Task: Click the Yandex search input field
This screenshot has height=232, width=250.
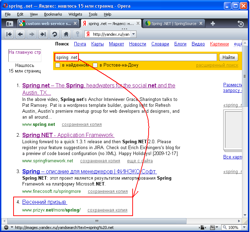Action: point(135,57)
